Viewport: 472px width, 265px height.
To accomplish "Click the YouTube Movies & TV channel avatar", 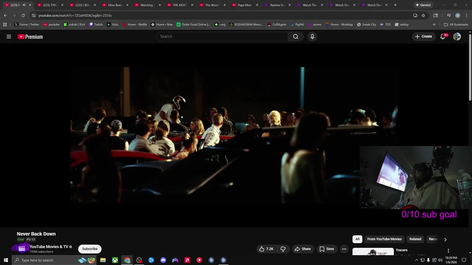I will point(21,248).
